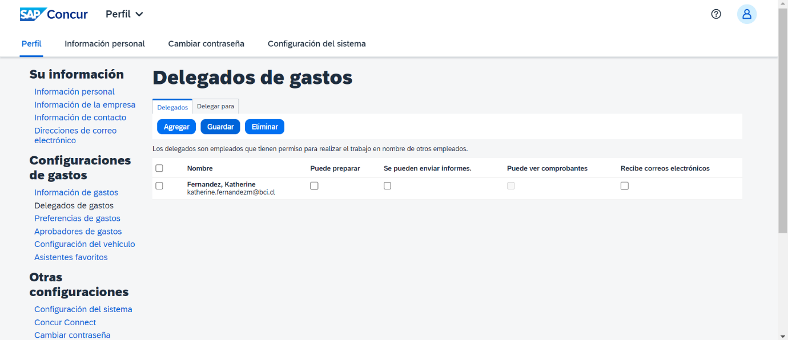The image size is (788, 340).
Task: Open Direcciones de correo electrónico link
Action: (75, 135)
